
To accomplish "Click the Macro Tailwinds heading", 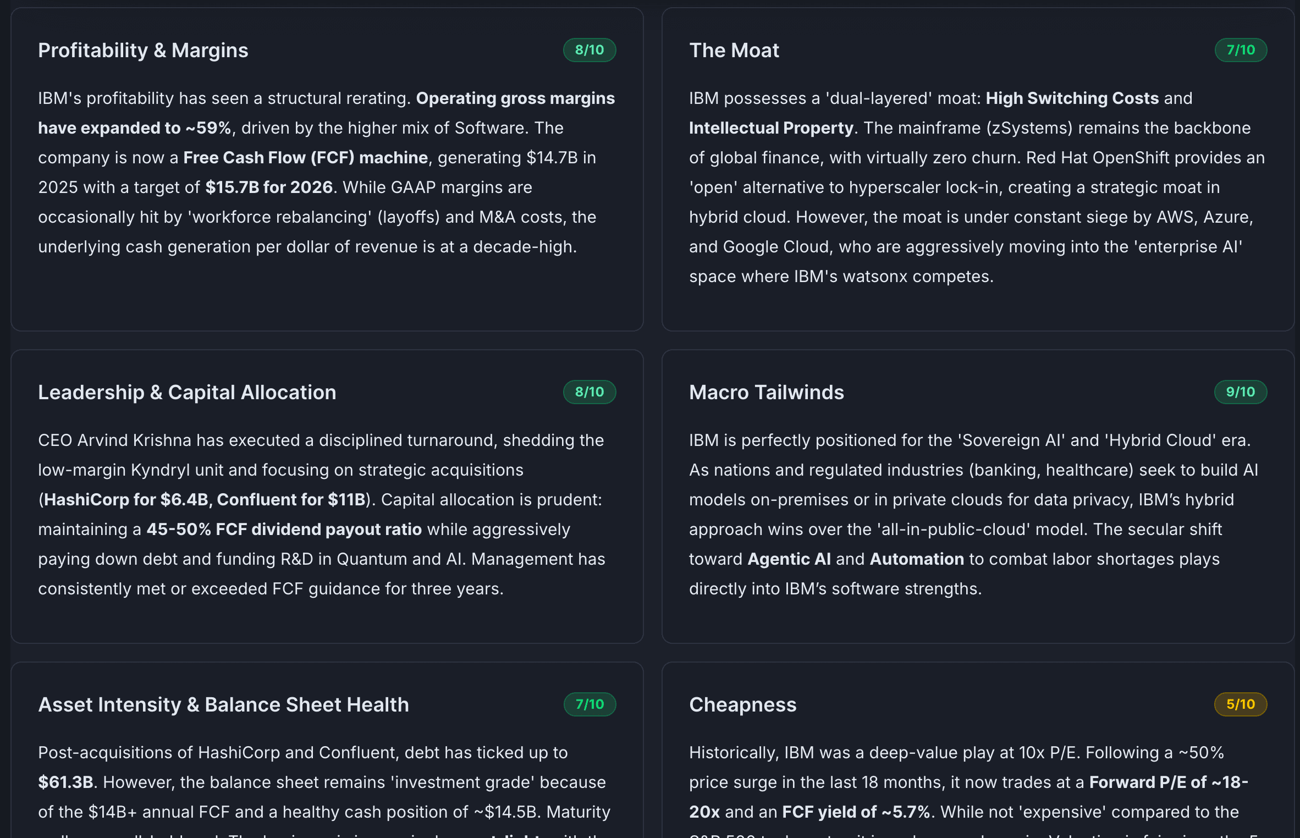I will tap(766, 392).
